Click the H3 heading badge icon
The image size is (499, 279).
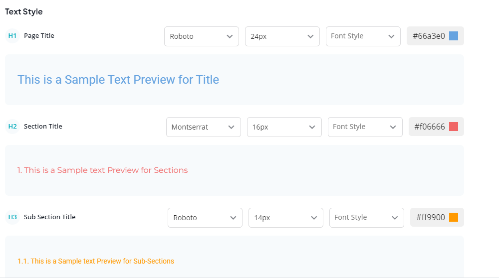pyautogui.click(x=12, y=217)
